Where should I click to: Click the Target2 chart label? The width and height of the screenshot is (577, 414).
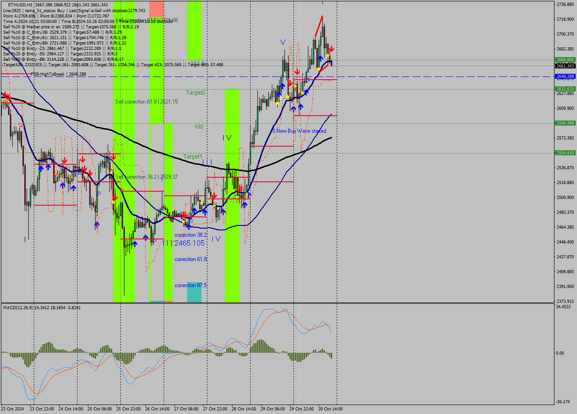[x=196, y=92]
